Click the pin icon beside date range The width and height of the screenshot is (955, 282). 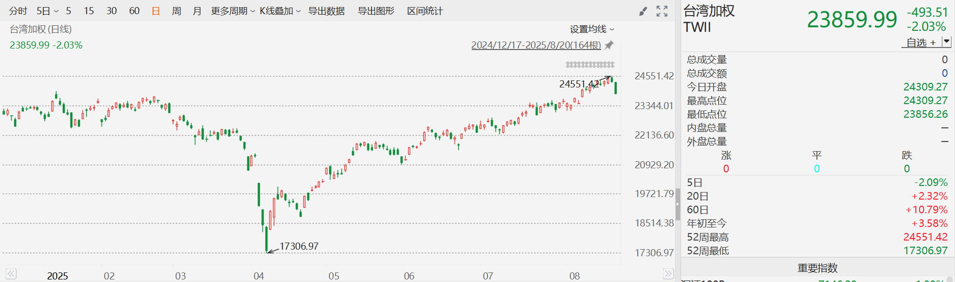pos(609,45)
